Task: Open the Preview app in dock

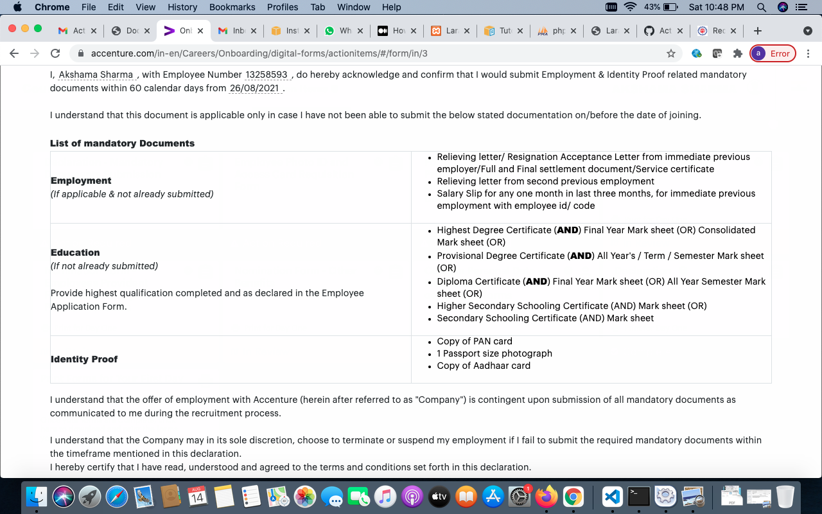Action: [692, 496]
